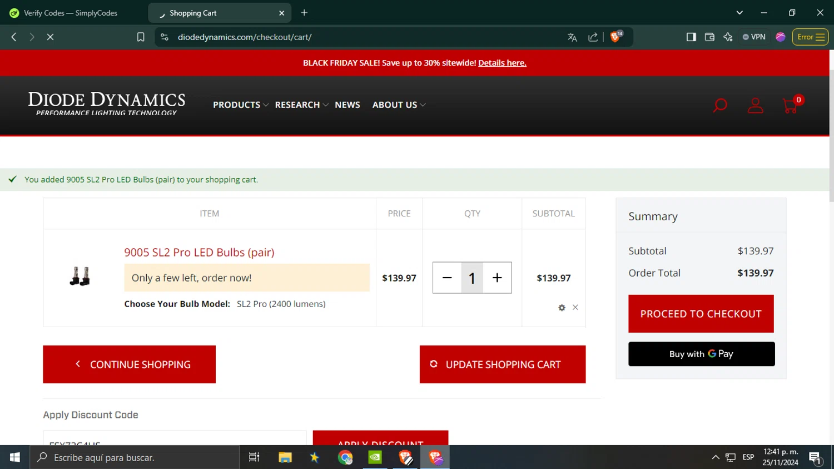The image size is (834, 469).
Task: Bookmark this page with the bookmark icon
Action: 141,37
